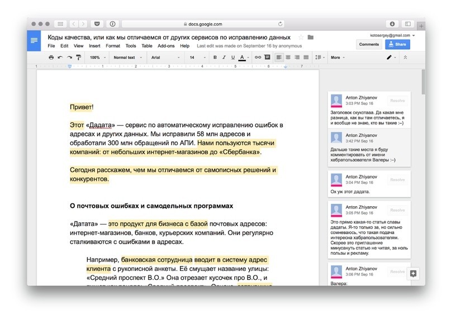This screenshot has width=451, height=319.
Task: Open a new Safari tab
Action: (x=421, y=26)
